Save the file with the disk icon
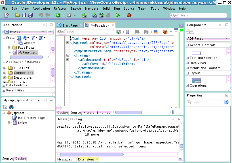 click(24, 15)
